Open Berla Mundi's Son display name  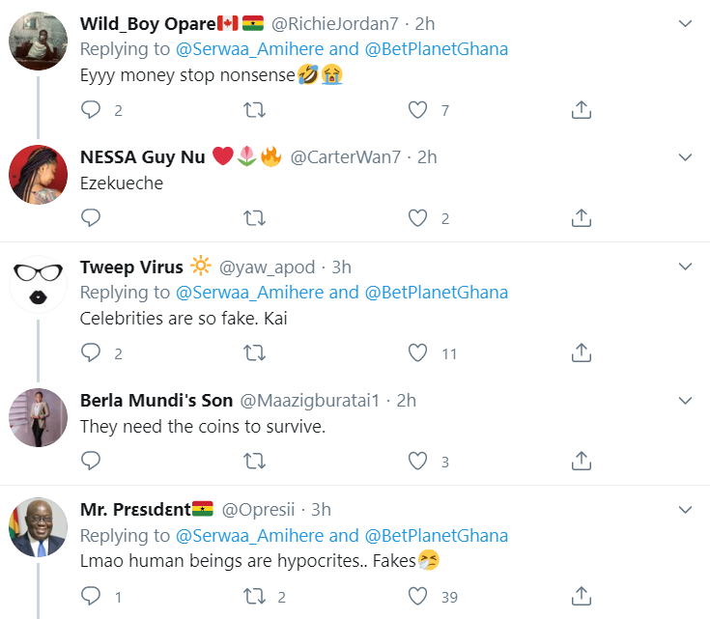(x=156, y=401)
